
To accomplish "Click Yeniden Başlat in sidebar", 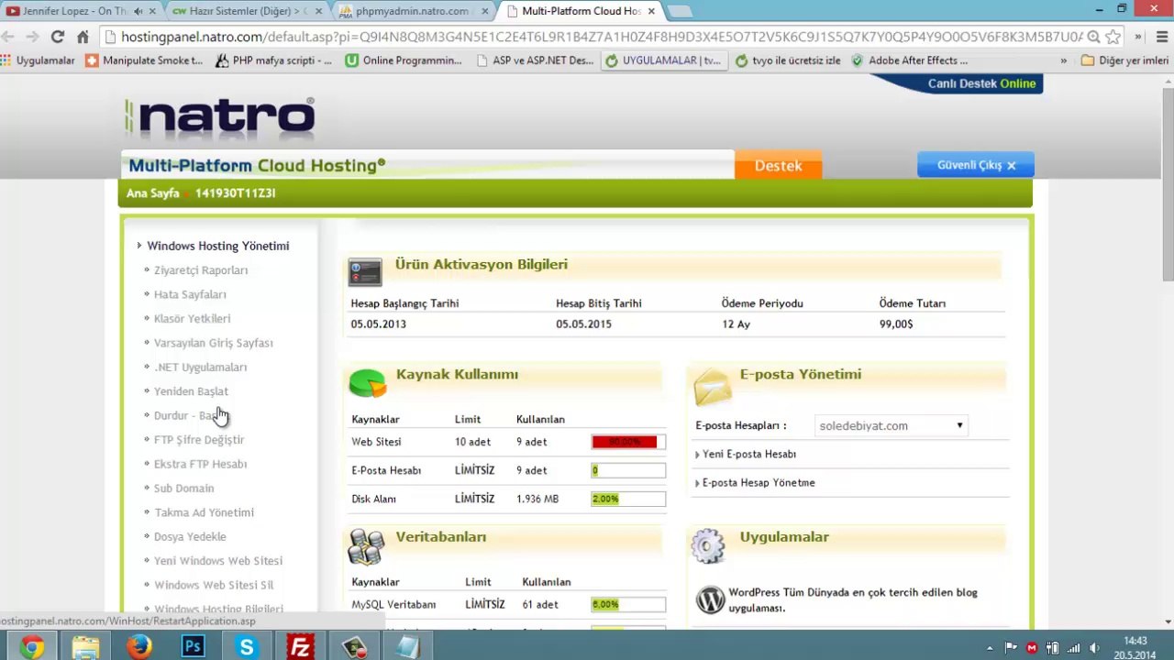I will coord(191,391).
